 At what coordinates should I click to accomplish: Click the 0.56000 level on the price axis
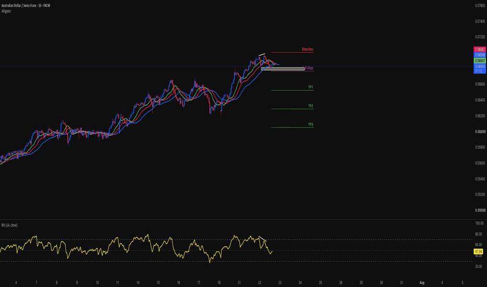pyautogui.click(x=480, y=131)
